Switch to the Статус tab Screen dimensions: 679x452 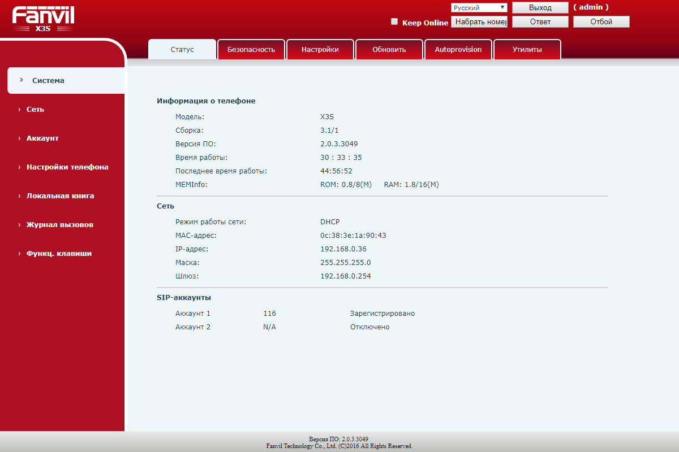coord(182,50)
